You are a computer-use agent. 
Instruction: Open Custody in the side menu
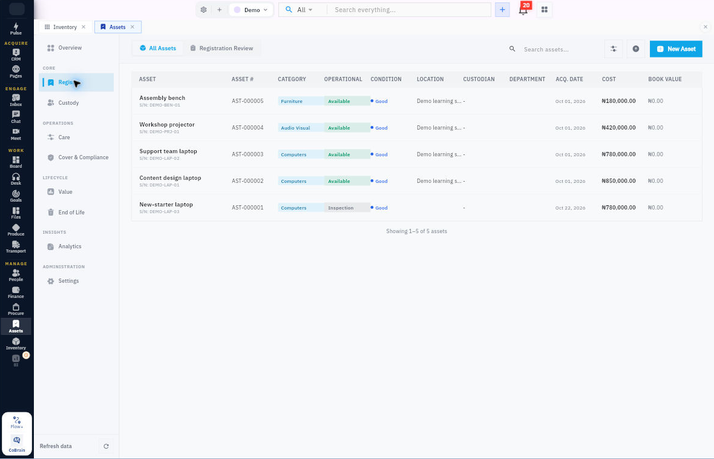pos(76,103)
